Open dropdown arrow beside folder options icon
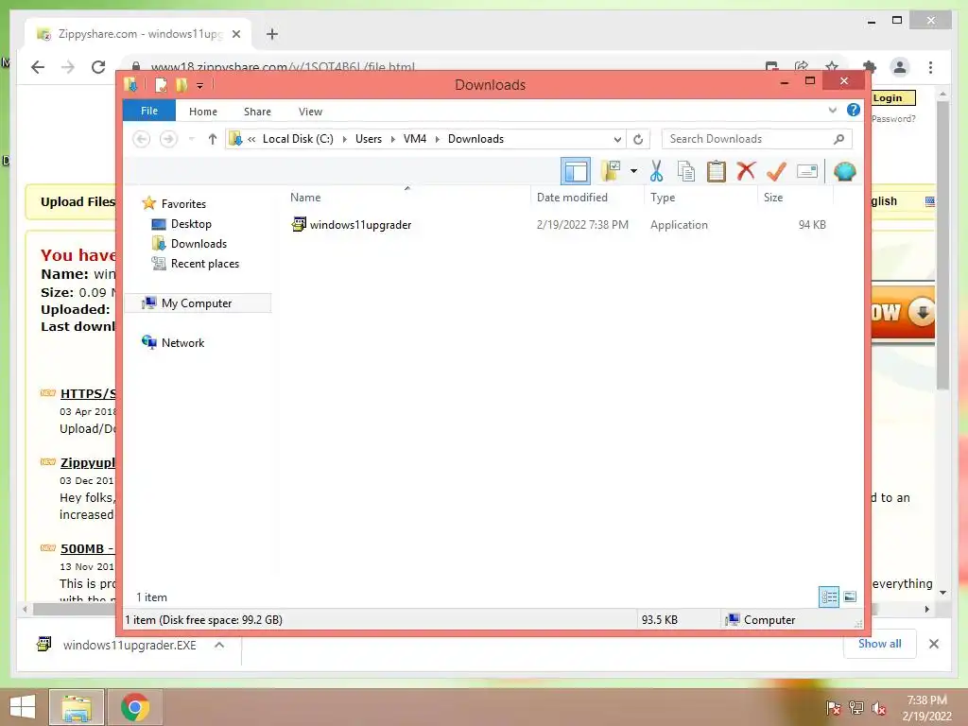Screen dimensions: 968x726 click(633, 171)
